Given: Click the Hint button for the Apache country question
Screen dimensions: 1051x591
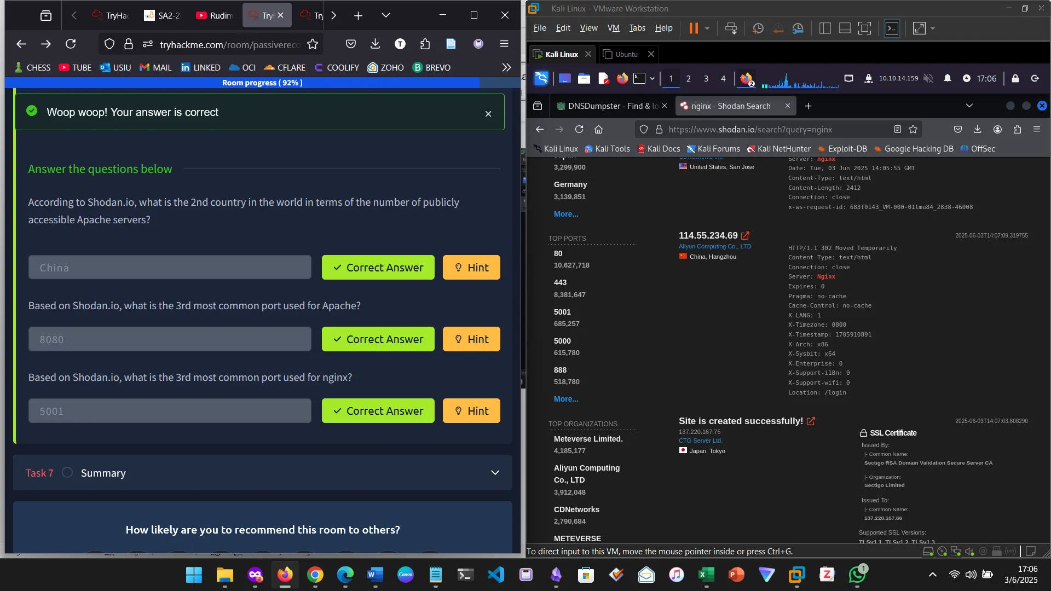Looking at the screenshot, I should 471,268.
